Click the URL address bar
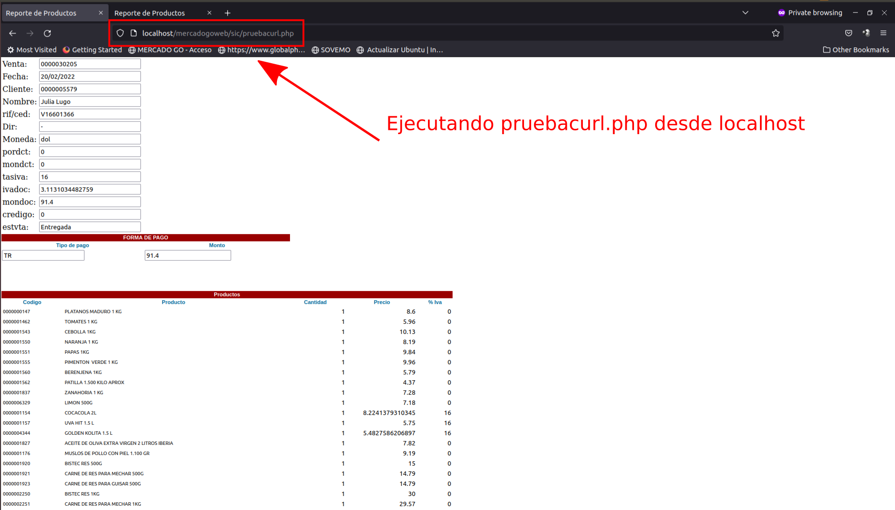 [x=434, y=33]
